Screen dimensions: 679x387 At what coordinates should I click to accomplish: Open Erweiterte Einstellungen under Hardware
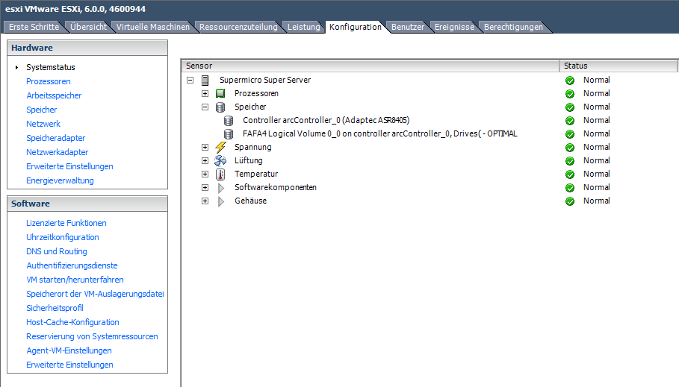point(69,166)
